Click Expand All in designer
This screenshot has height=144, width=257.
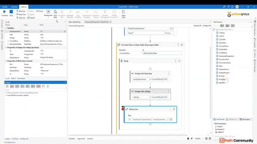click(198, 26)
